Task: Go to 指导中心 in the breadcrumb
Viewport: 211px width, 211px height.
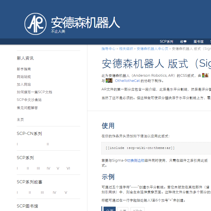Action: tap(108, 49)
